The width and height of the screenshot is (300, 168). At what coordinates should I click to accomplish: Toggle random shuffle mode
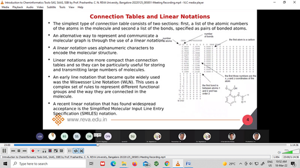coord(81,151)
